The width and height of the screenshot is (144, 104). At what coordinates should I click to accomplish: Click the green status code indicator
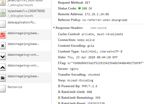click(79, 8)
